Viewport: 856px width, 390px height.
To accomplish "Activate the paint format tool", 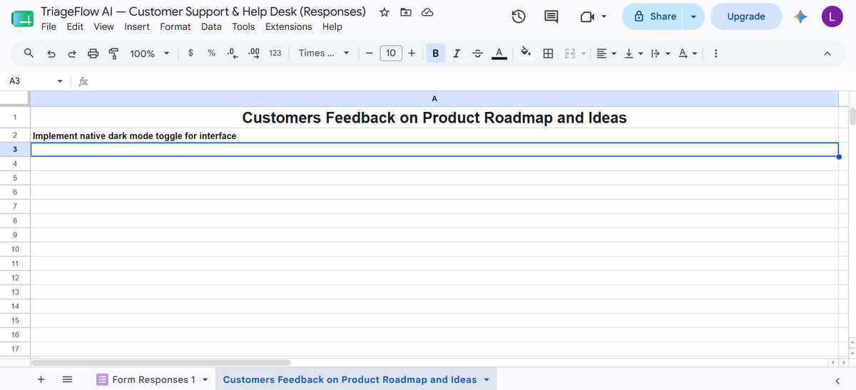I will 113,53.
